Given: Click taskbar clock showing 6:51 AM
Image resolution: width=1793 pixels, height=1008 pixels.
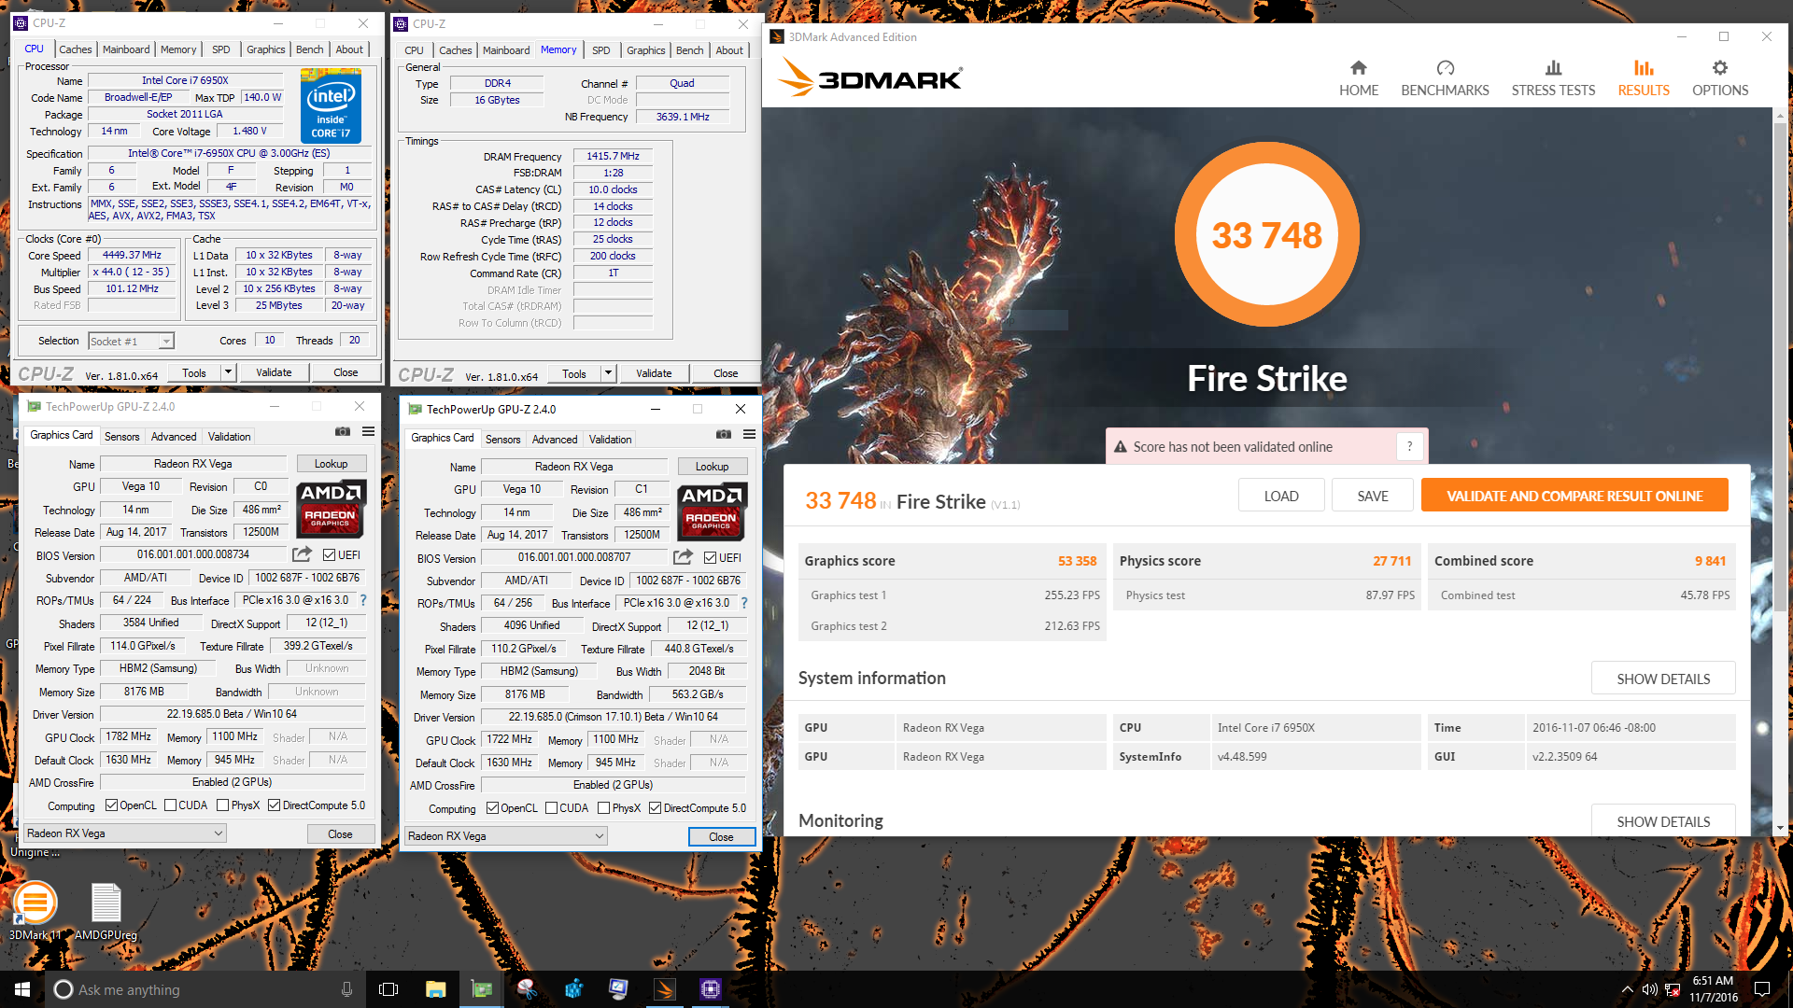Looking at the screenshot, I should 1713,989.
